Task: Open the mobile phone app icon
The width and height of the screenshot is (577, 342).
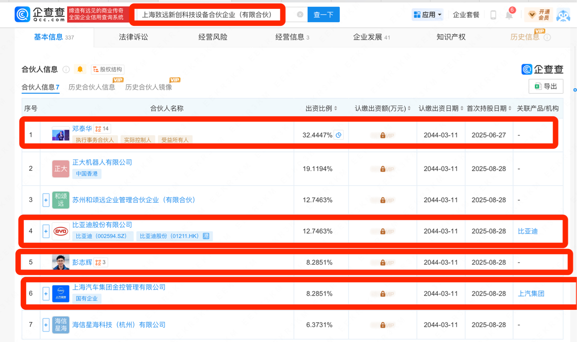Action: pos(493,15)
